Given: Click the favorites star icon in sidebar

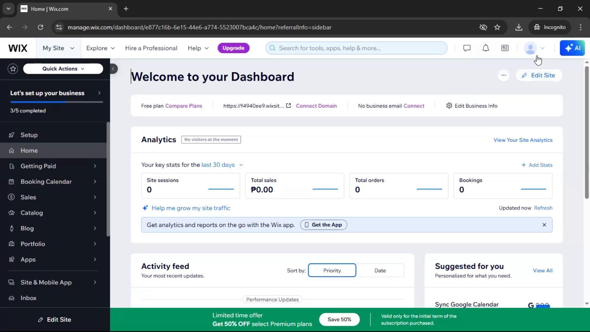Looking at the screenshot, I should tap(13, 69).
